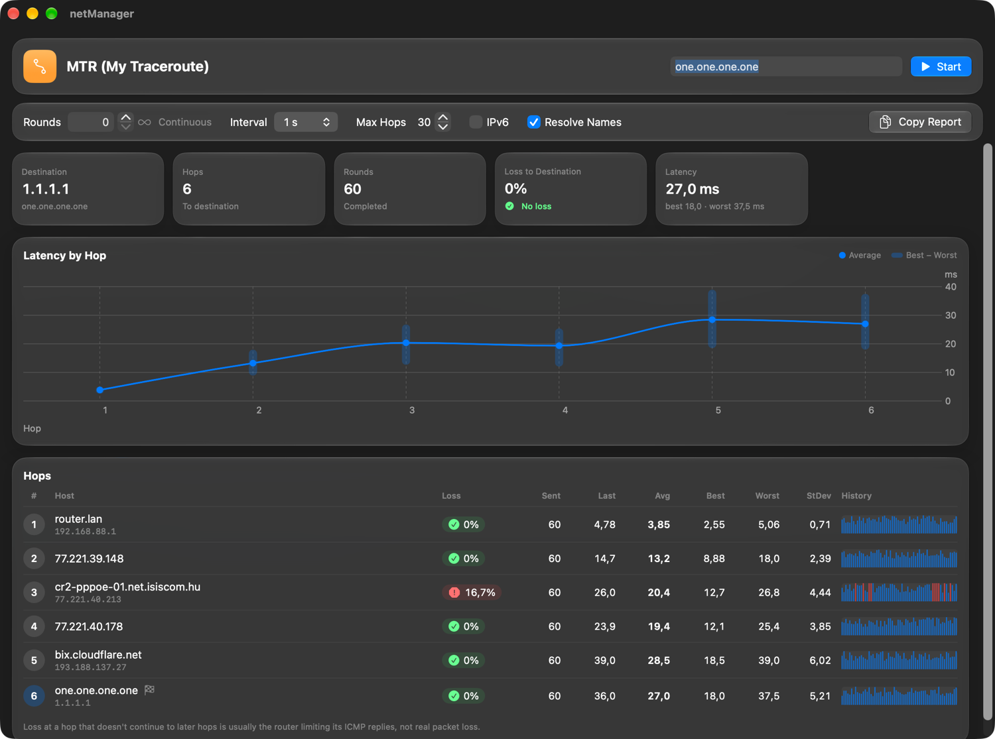This screenshot has height=739, width=995.
Task: Select the cr2-pppoe-01.net.isiscom.hu host name
Action: 127,587
